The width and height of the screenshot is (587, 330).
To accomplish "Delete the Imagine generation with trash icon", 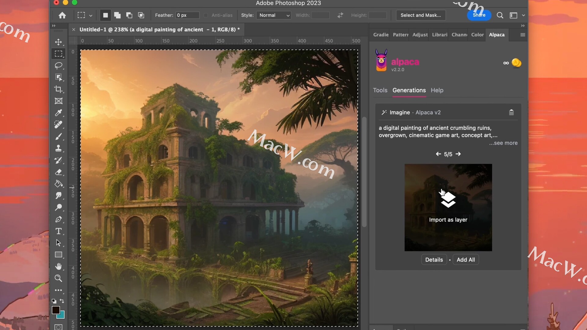I will pos(511,112).
